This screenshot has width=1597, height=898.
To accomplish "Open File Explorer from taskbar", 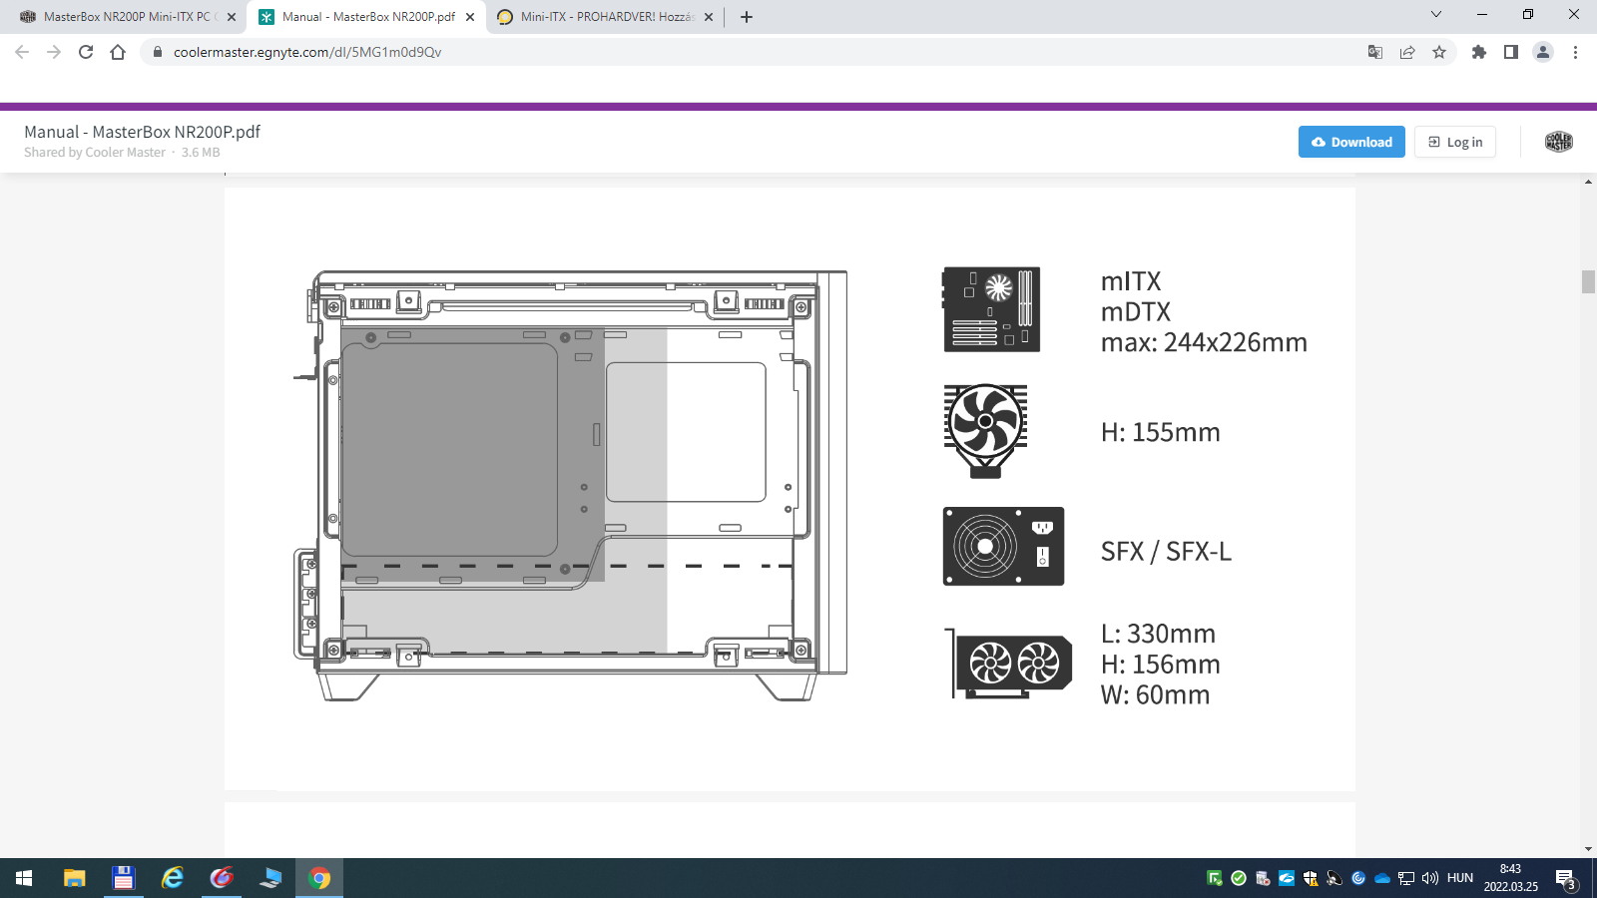I will [75, 878].
